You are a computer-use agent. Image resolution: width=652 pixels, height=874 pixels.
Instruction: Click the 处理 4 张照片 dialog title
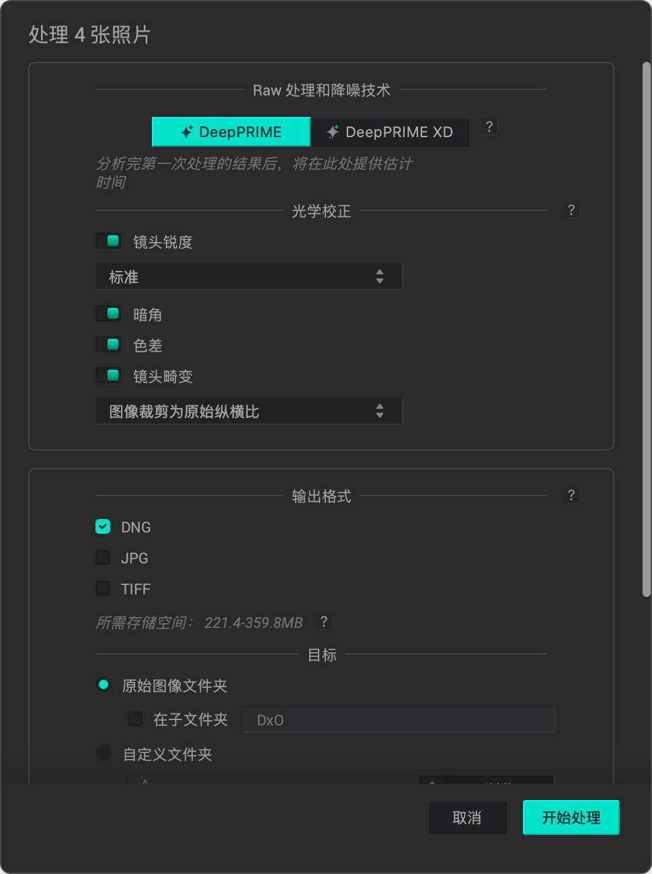click(x=89, y=34)
